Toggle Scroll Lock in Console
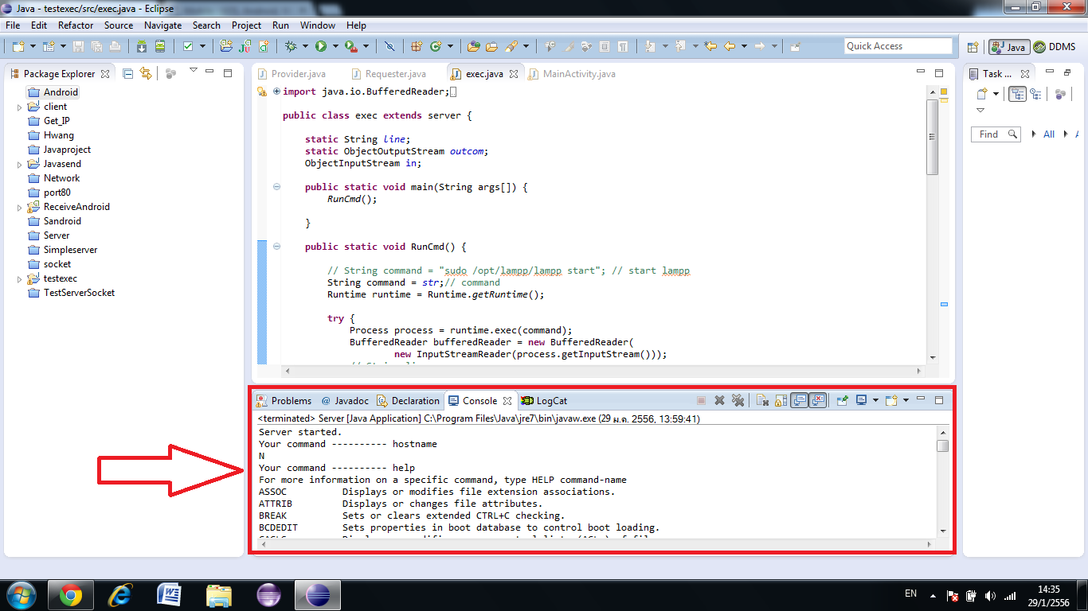The width and height of the screenshot is (1088, 611). 781,400
